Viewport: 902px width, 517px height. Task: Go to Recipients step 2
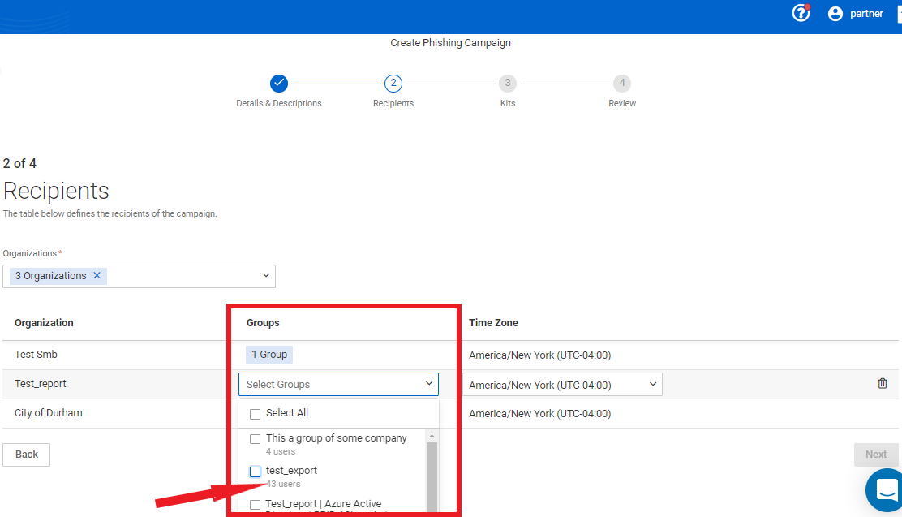point(393,84)
